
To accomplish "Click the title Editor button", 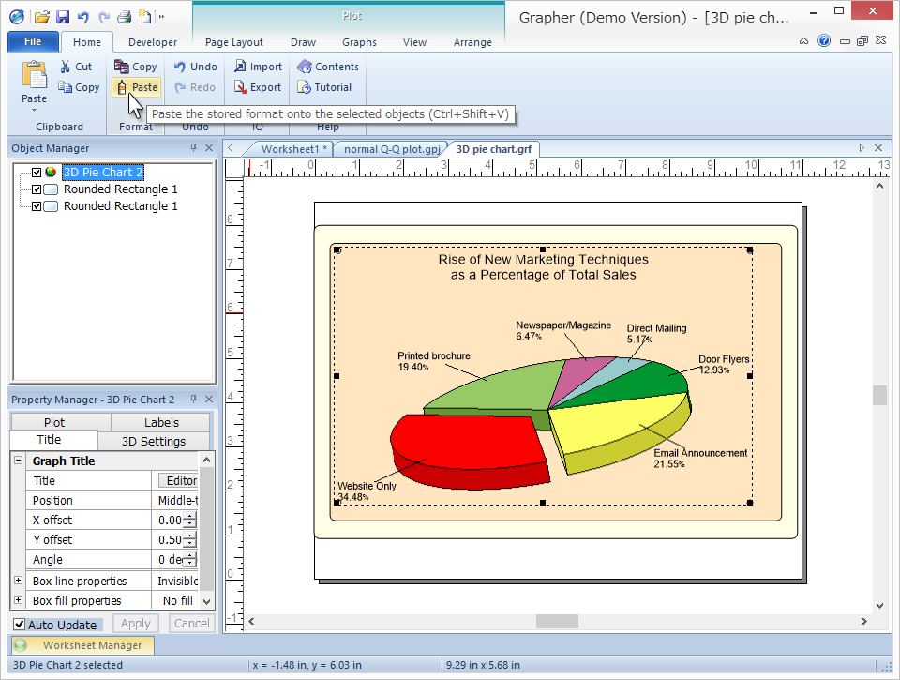I will point(180,480).
